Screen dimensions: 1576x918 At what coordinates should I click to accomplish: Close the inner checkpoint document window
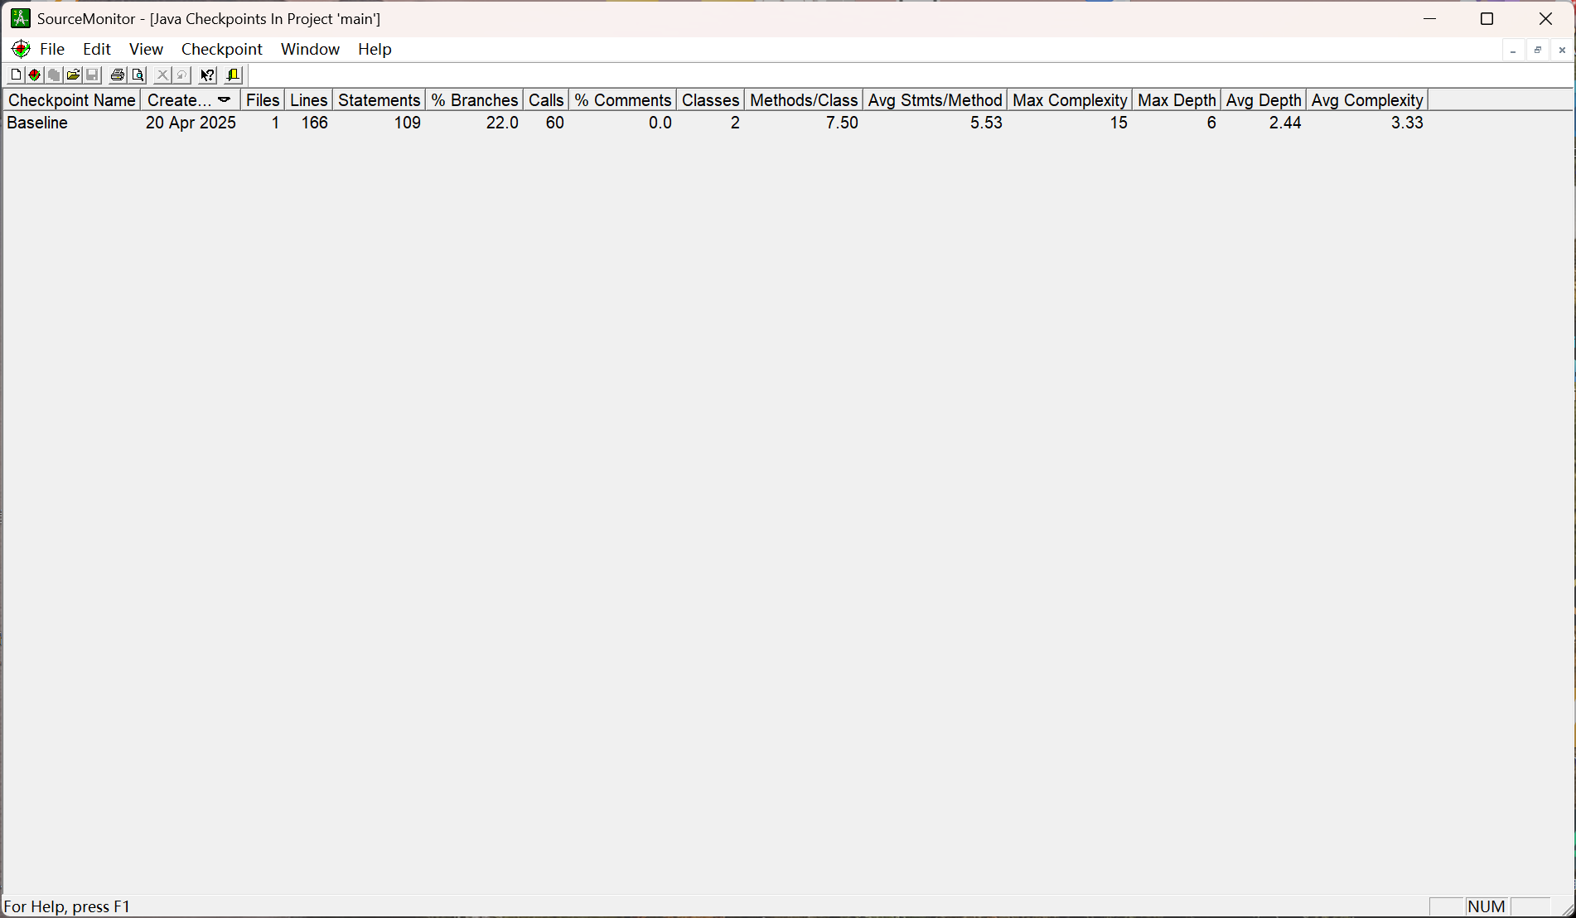click(x=1562, y=51)
